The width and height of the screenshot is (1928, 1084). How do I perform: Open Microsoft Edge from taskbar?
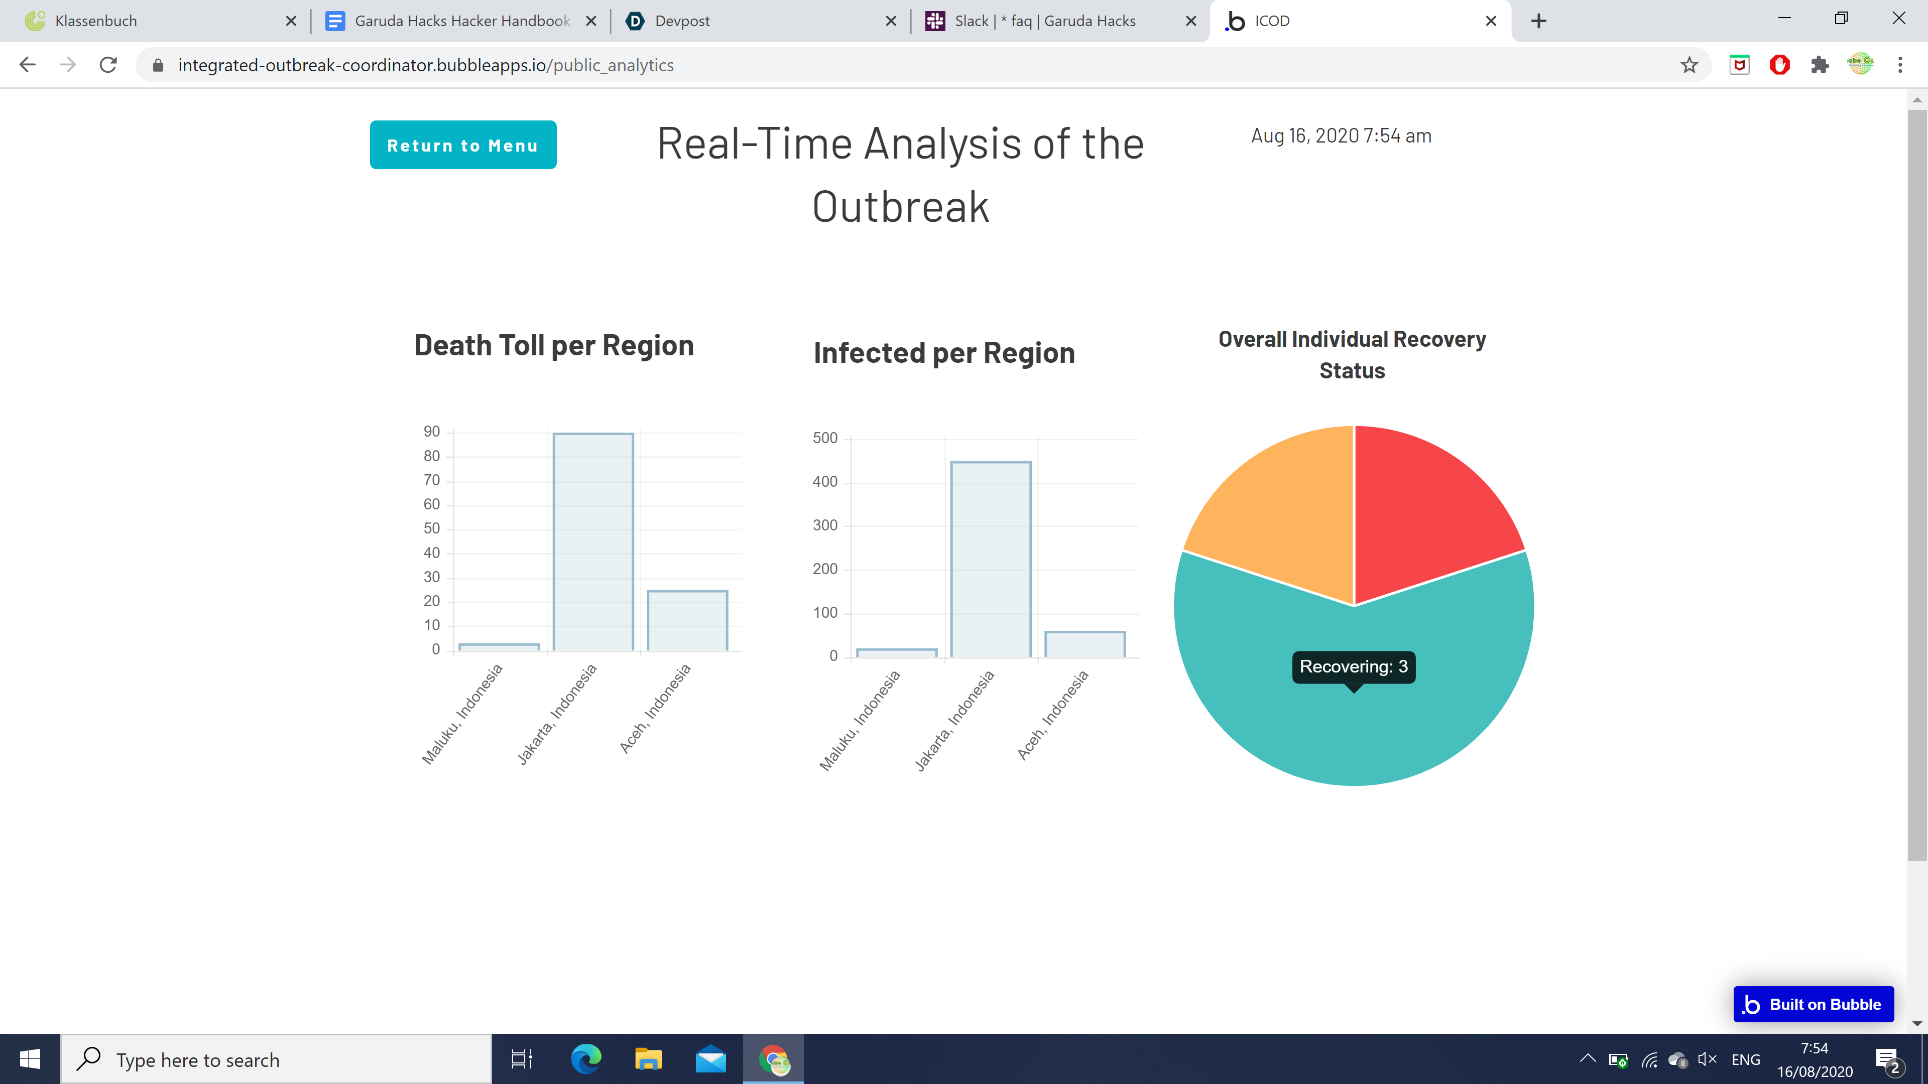point(586,1059)
